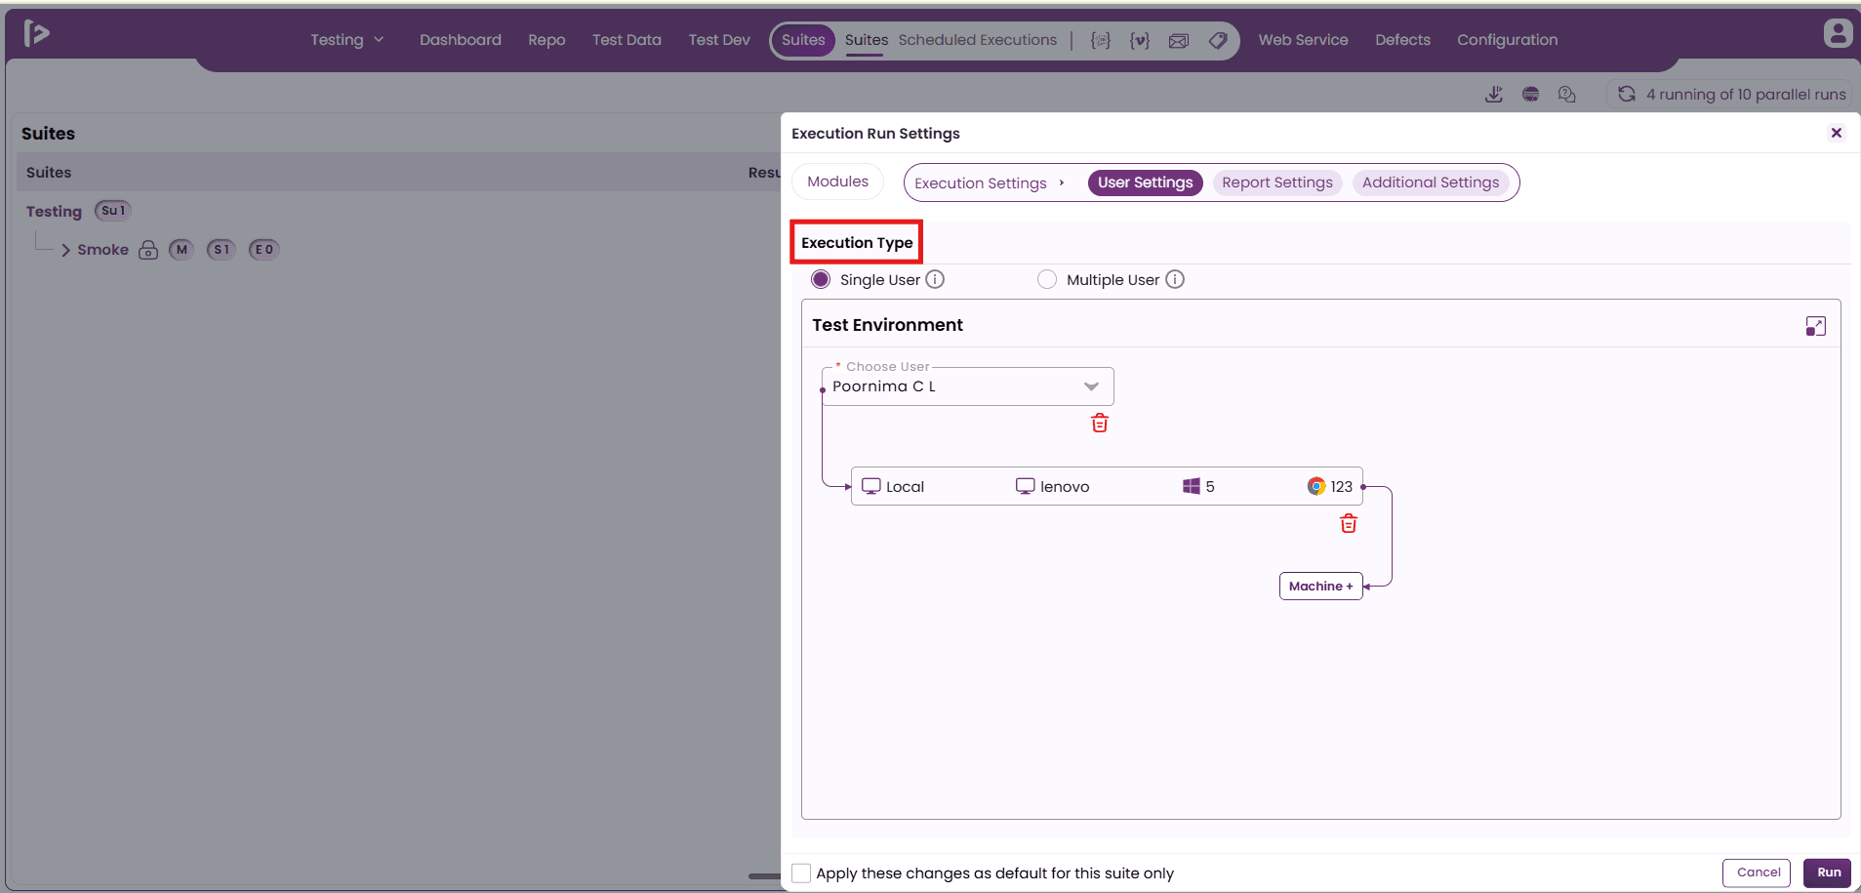The width and height of the screenshot is (1861, 893).
Task: Click the M badge next to Smoke
Action: (182, 250)
